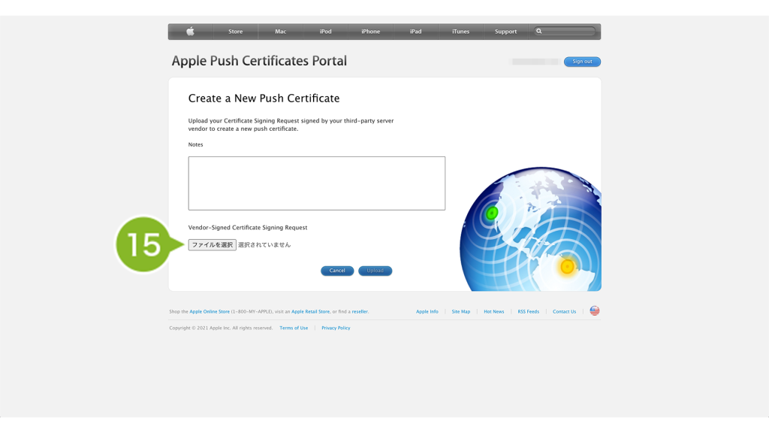Image resolution: width=769 pixels, height=433 pixels.
Task: Open the Apple Online Store link
Action: coord(210,312)
